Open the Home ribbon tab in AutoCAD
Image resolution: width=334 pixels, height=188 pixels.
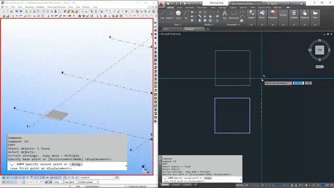click(x=171, y=7)
